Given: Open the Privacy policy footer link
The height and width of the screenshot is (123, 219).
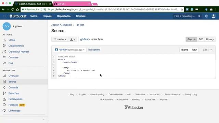Looking at the screenshot, I should pos(191,94).
